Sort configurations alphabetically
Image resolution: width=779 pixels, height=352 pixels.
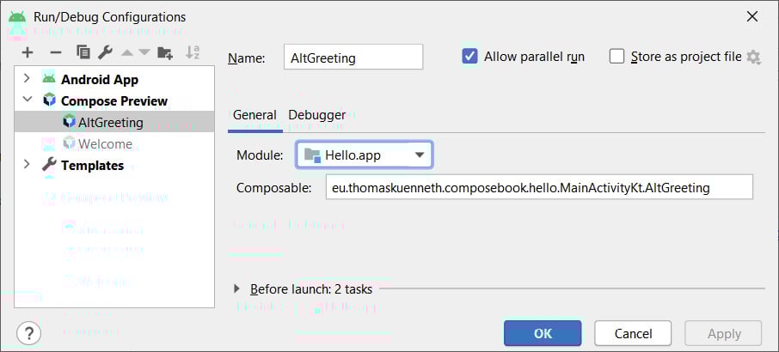193,52
